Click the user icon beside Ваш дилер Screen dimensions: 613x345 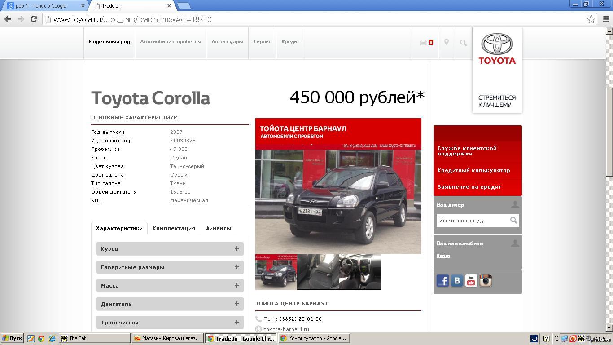(515, 204)
